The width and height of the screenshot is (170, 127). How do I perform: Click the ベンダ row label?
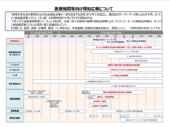point(15,75)
